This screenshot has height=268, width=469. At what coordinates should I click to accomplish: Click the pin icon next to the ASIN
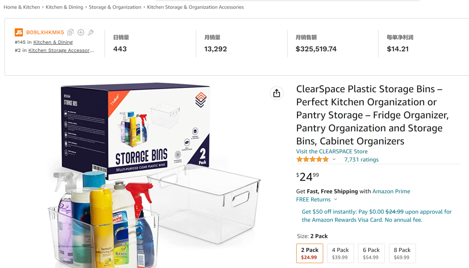coord(91,32)
